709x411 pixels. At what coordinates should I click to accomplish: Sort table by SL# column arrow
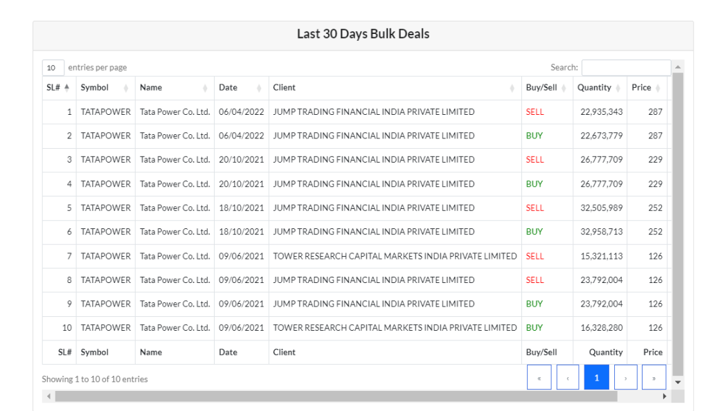tap(67, 88)
